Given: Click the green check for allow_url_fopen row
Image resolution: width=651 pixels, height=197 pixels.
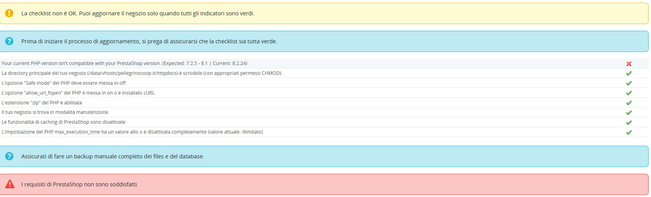Looking at the screenshot, I should 629,93.
